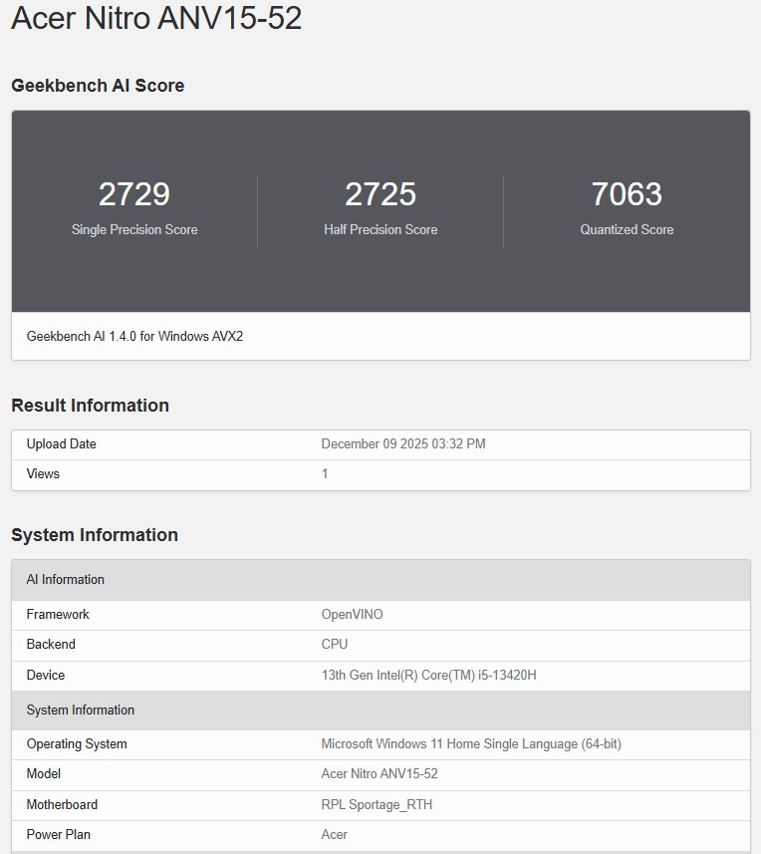The image size is (761, 854).
Task: Click the Views row label
Action: coord(43,474)
